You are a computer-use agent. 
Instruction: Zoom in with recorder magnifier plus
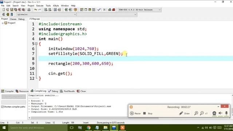tap(196, 113)
